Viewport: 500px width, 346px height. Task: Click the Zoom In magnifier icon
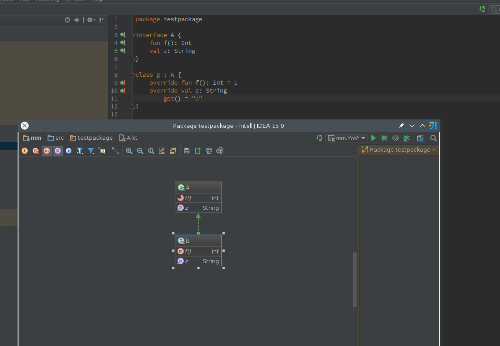tap(129, 151)
